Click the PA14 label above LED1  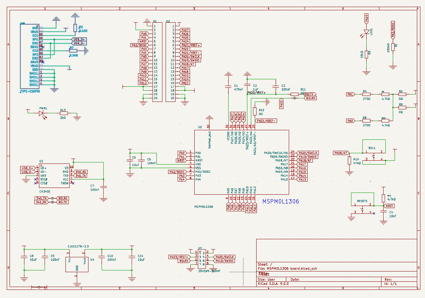click(366, 18)
